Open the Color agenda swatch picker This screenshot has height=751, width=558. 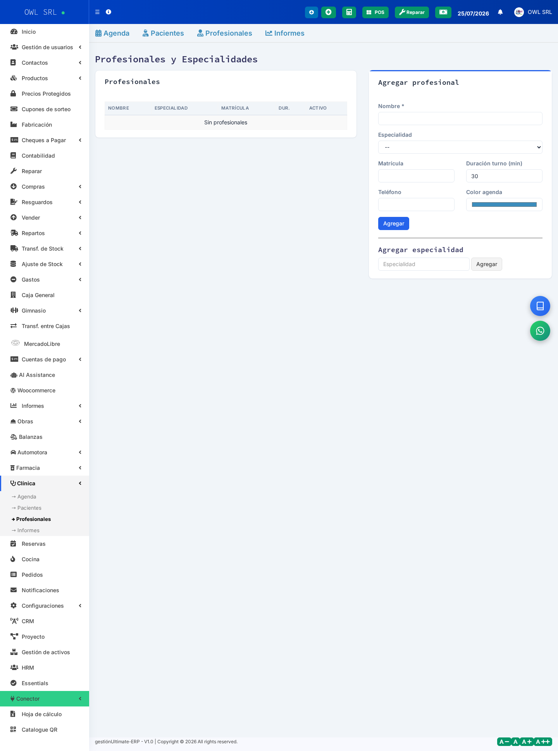pos(504,205)
